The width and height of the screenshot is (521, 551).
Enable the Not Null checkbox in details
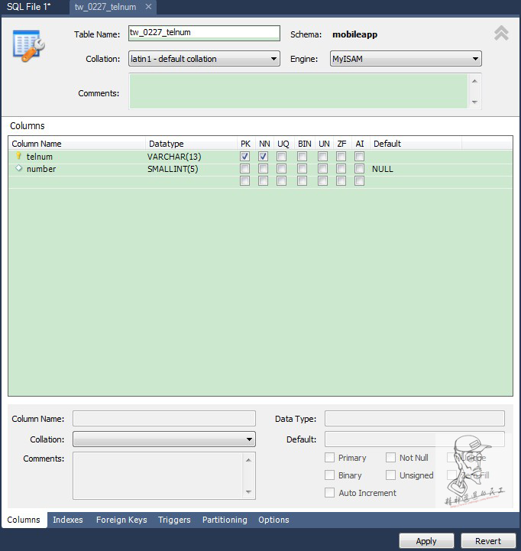point(390,458)
